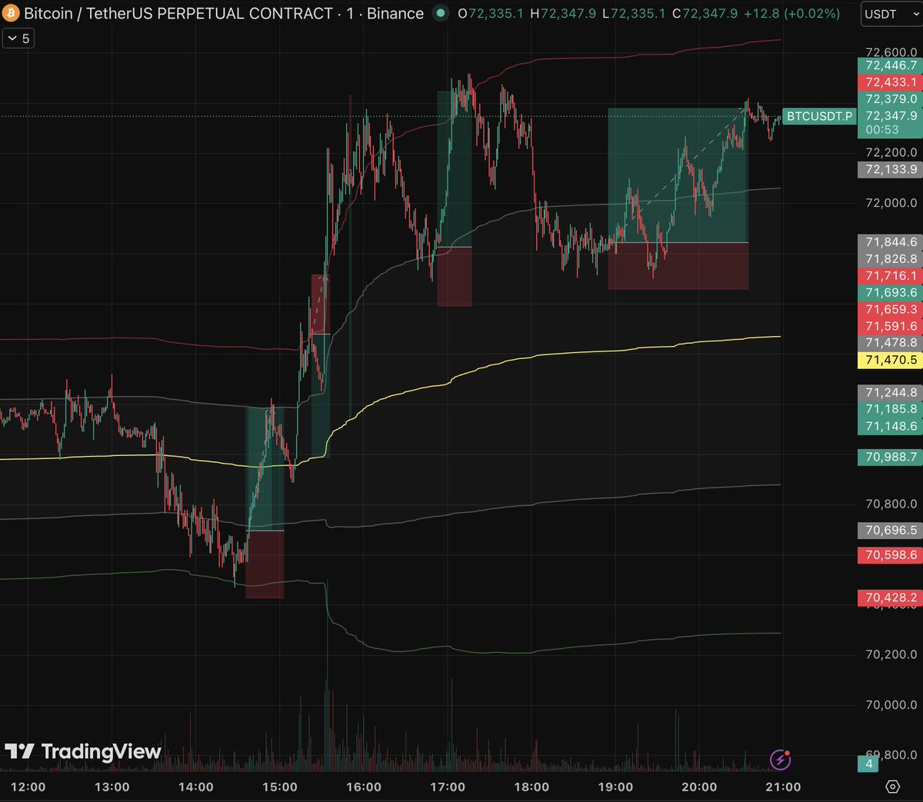Select the yellow 71,470.5 price label
The image size is (923, 802).
(890, 360)
